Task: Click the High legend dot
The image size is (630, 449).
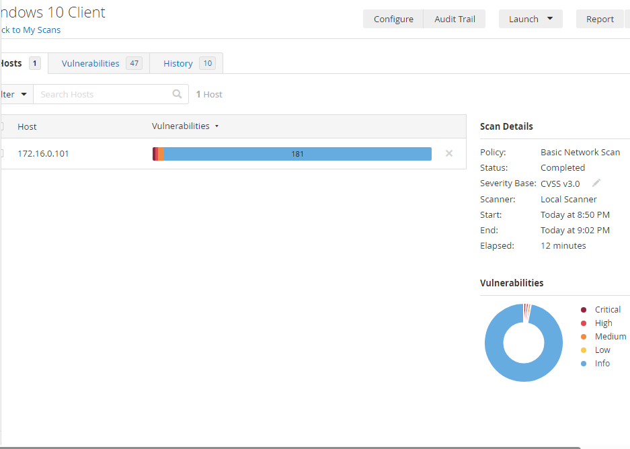Action: [584, 323]
